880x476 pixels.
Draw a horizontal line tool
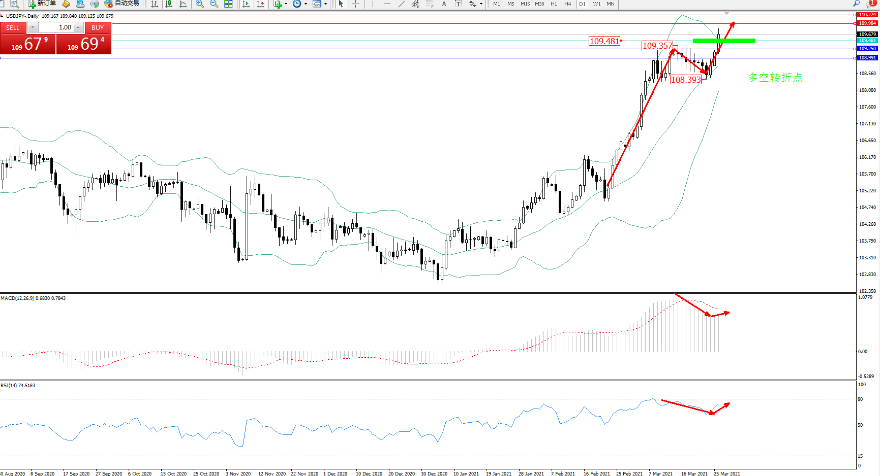tap(387, 4)
